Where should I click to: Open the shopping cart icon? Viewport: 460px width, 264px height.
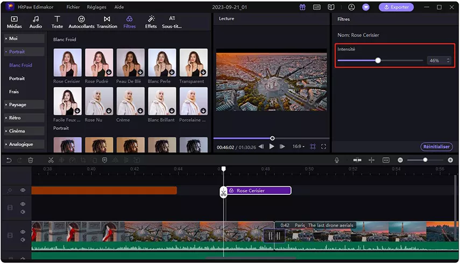click(366, 8)
